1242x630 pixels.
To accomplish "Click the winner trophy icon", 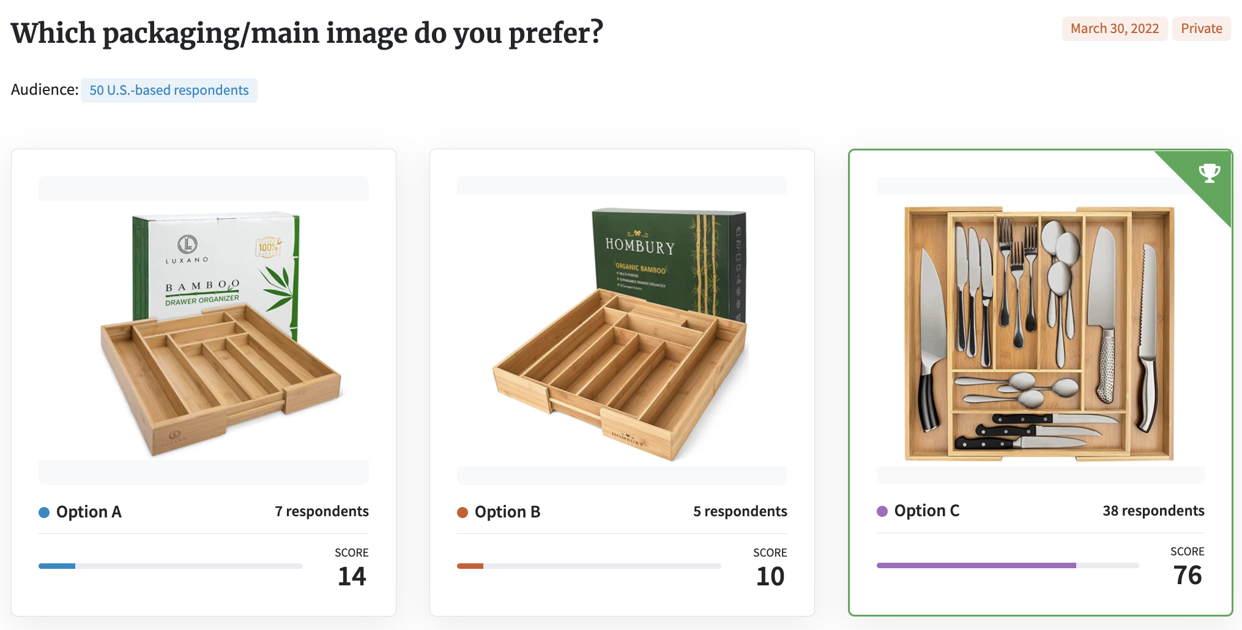I will pos(1209,173).
